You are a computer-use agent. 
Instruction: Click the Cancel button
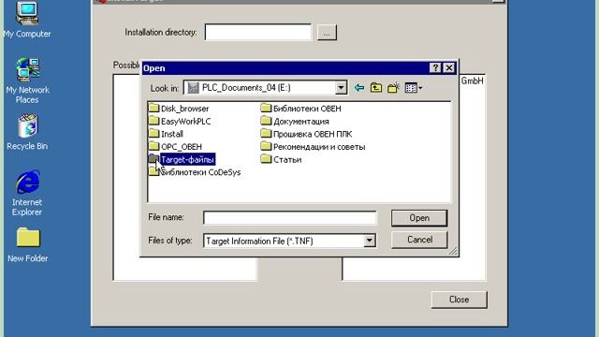419,240
